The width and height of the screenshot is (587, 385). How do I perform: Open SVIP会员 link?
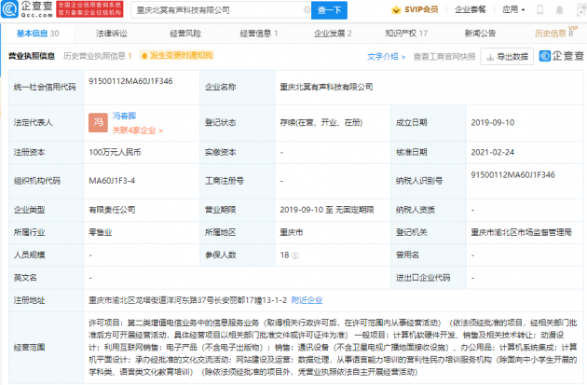click(x=421, y=9)
